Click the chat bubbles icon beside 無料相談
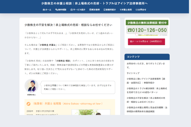The image size is (191, 127). 56,10
